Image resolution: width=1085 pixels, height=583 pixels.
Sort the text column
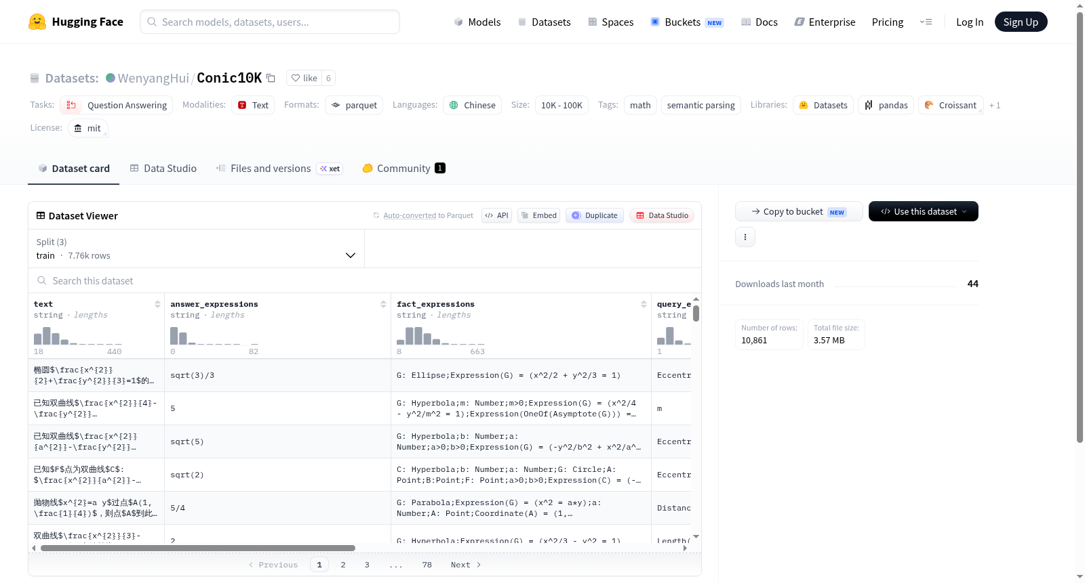157,304
